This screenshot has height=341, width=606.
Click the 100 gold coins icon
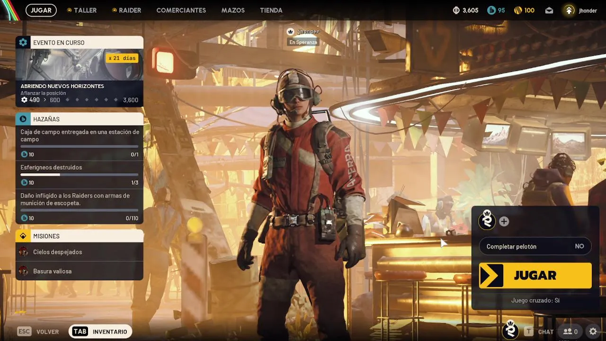[518, 10]
